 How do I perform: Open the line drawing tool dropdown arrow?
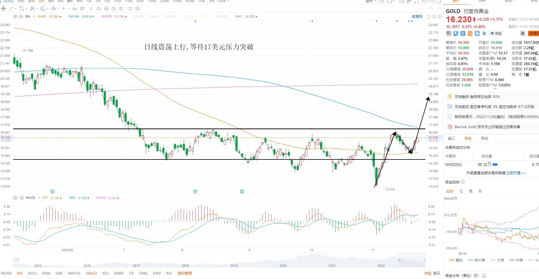[x=15, y=9]
